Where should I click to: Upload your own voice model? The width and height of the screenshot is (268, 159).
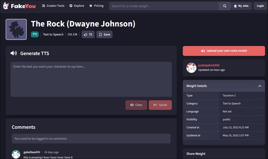click(224, 51)
